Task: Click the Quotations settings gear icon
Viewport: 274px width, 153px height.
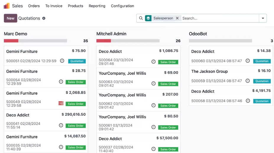Action: click(x=44, y=18)
